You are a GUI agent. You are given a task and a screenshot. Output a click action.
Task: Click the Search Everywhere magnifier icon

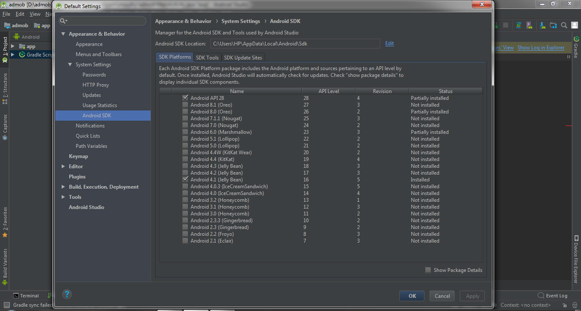pyautogui.click(x=564, y=25)
